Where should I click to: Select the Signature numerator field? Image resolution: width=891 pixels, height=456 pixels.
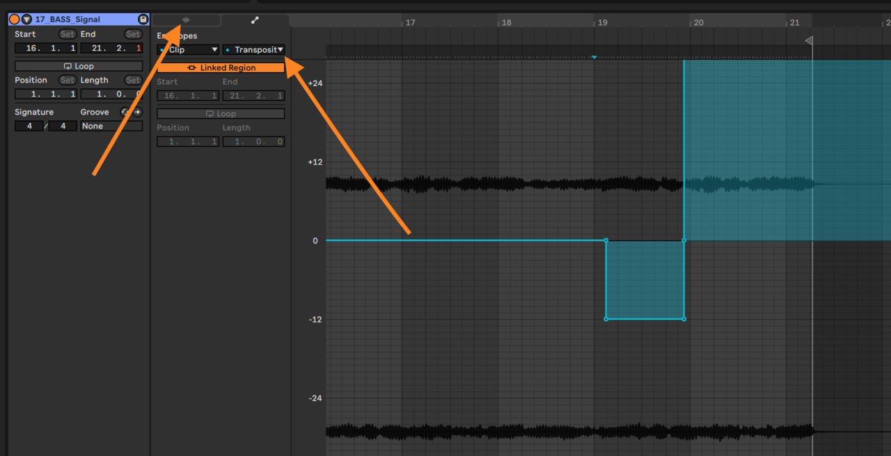29,126
